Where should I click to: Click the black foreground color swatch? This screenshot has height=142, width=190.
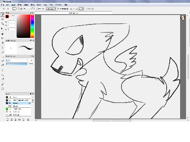(x=7, y=17)
